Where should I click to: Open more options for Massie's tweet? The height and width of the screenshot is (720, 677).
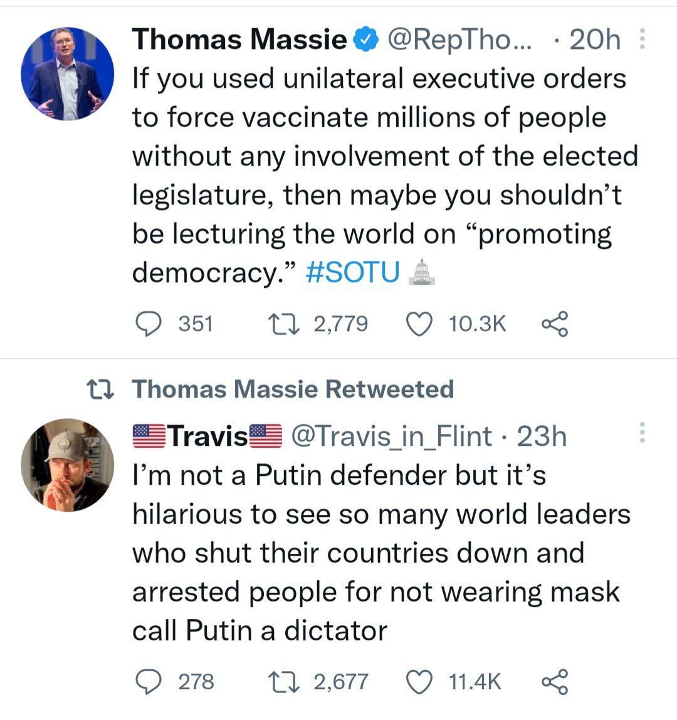641,40
